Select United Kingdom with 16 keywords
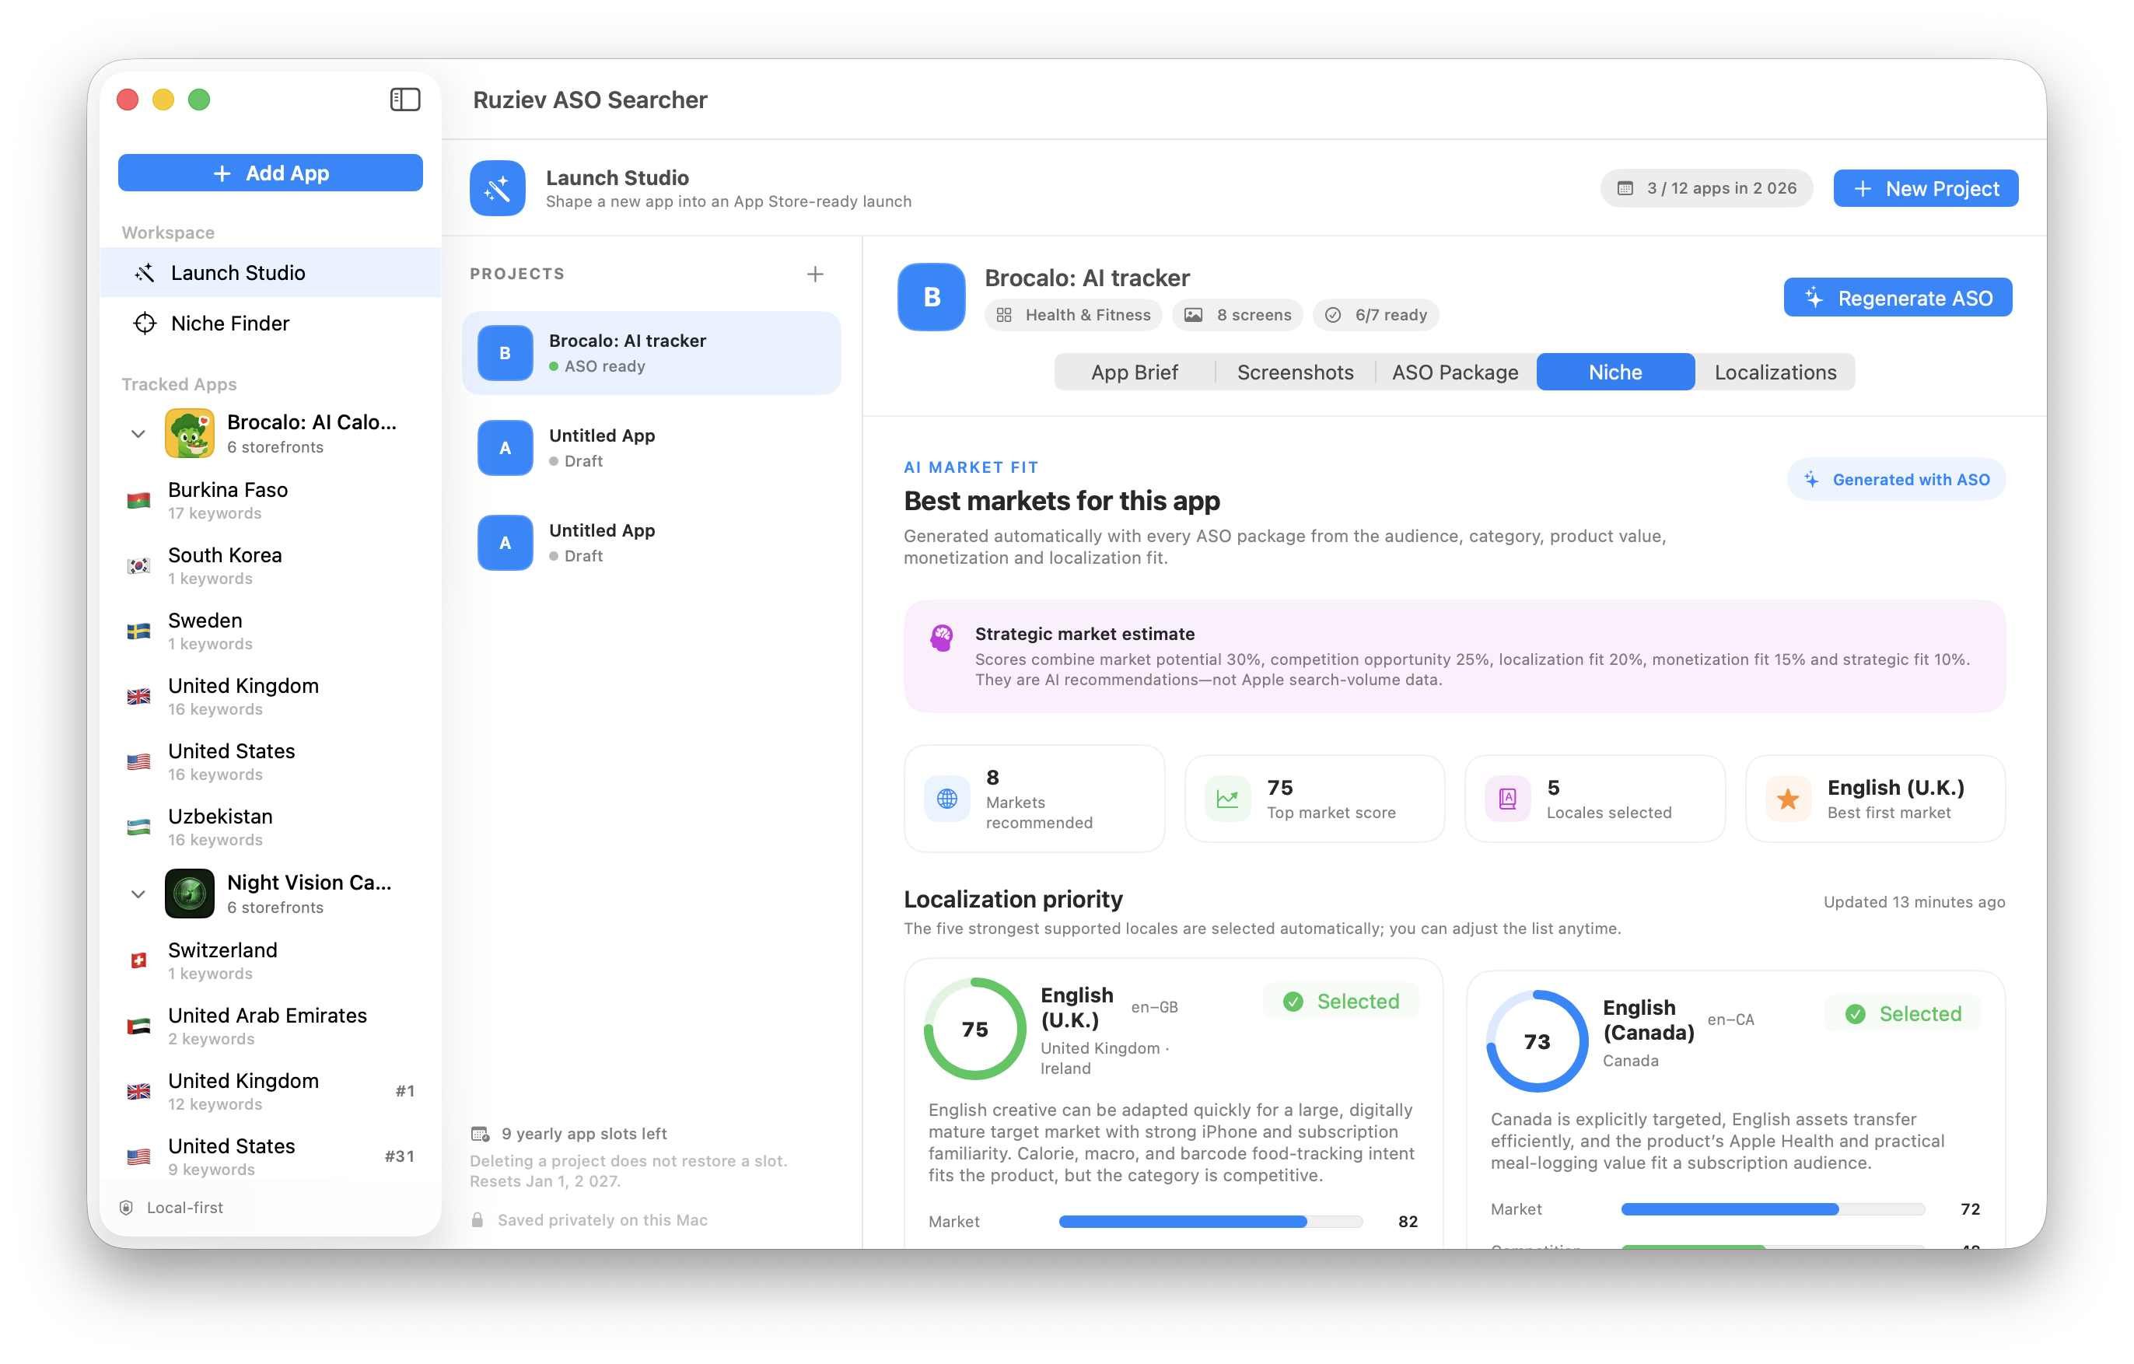The width and height of the screenshot is (2134, 1364). pos(271,696)
